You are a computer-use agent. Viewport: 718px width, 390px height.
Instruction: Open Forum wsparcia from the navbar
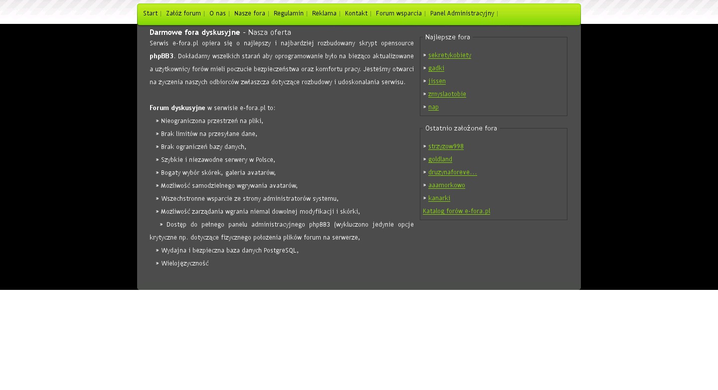click(x=398, y=13)
